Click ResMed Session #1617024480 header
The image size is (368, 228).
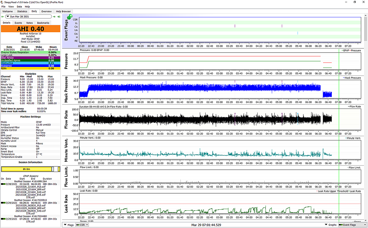[x=31, y=216]
